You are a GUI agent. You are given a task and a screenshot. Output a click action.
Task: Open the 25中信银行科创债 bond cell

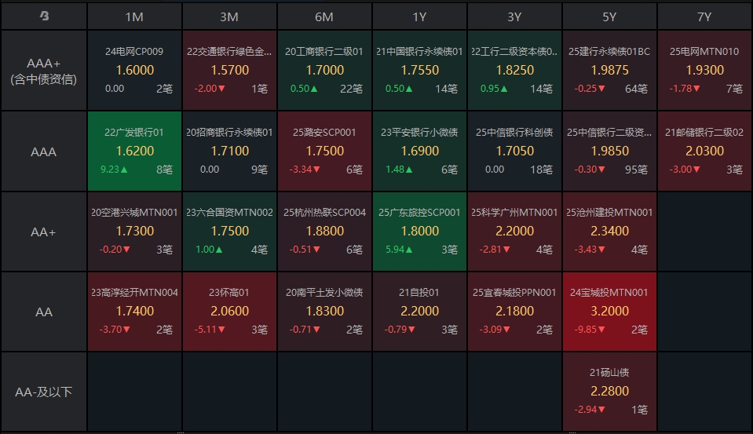click(x=515, y=151)
